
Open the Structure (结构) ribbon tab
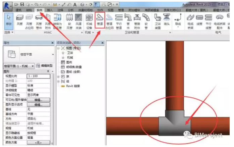click(29, 10)
